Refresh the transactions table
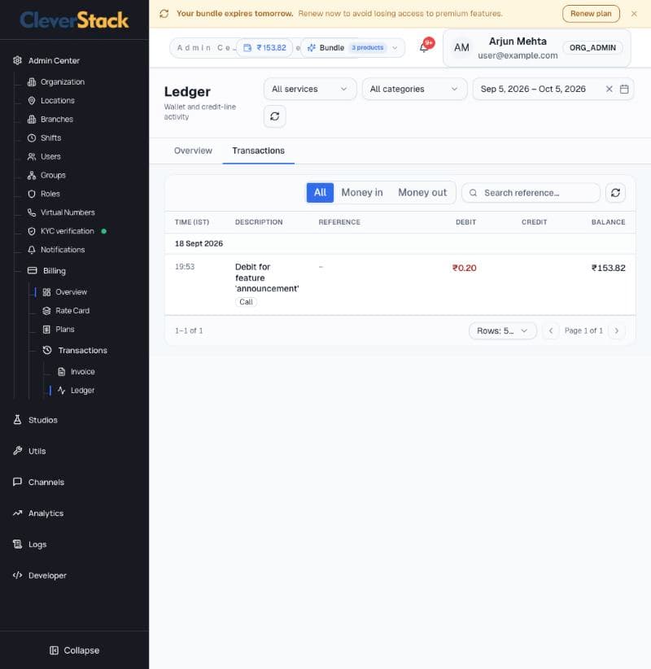Image resolution: width=651 pixels, height=669 pixels. [x=615, y=193]
